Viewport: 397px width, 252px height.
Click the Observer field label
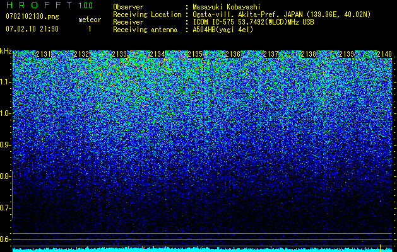128,7
